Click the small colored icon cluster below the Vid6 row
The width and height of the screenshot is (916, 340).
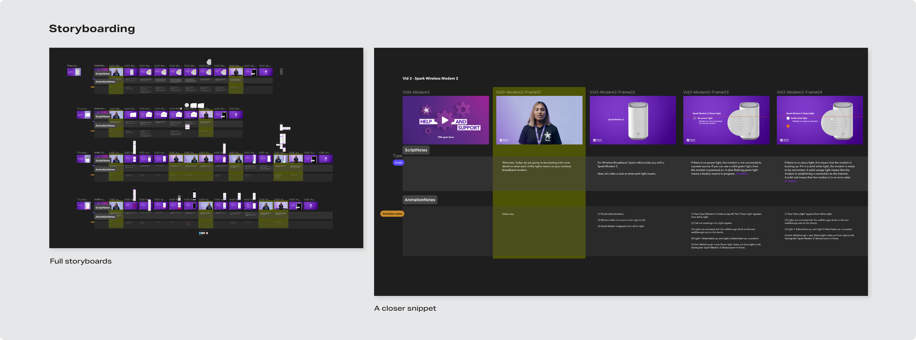pyautogui.click(x=203, y=233)
